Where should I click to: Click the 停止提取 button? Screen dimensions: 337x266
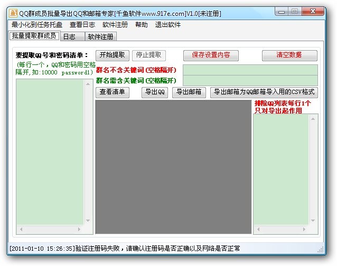coord(149,55)
